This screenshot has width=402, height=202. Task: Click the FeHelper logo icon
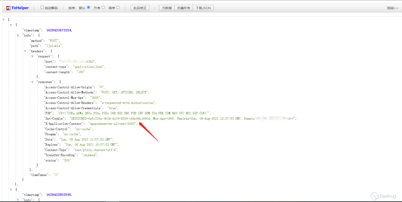(x=8, y=8)
